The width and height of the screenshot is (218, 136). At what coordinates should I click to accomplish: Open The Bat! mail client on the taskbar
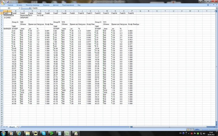point(35,133)
